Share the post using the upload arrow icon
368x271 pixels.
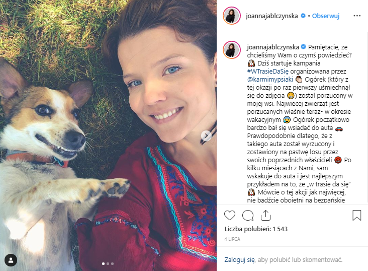[x=265, y=215]
